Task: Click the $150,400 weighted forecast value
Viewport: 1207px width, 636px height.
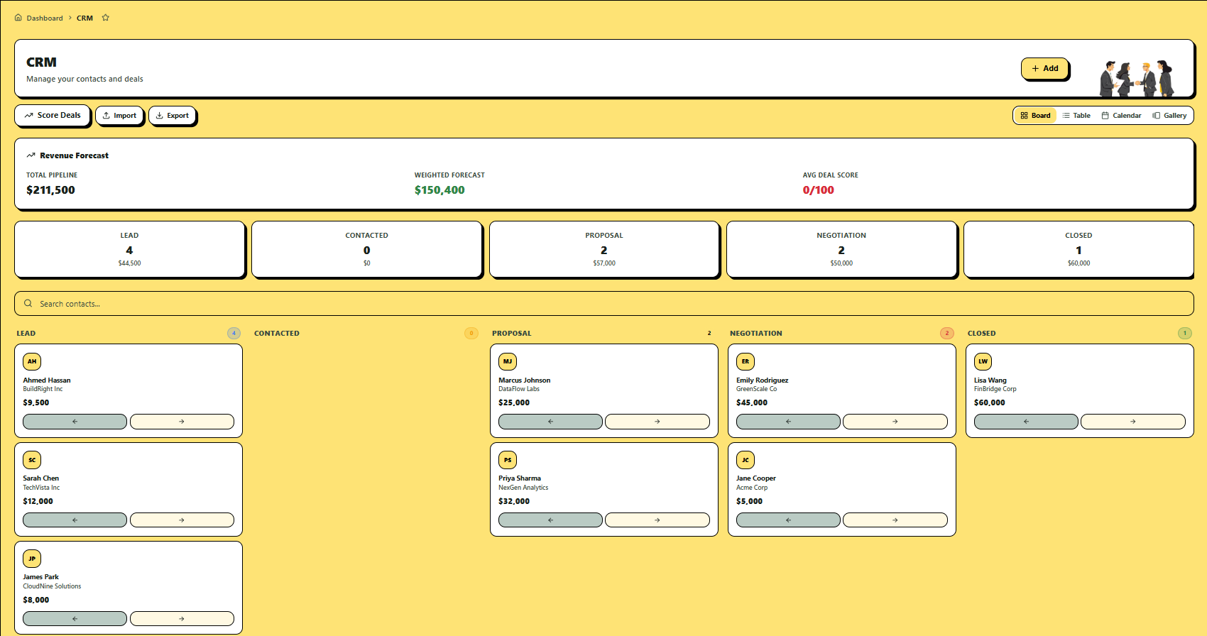Action: [439, 190]
